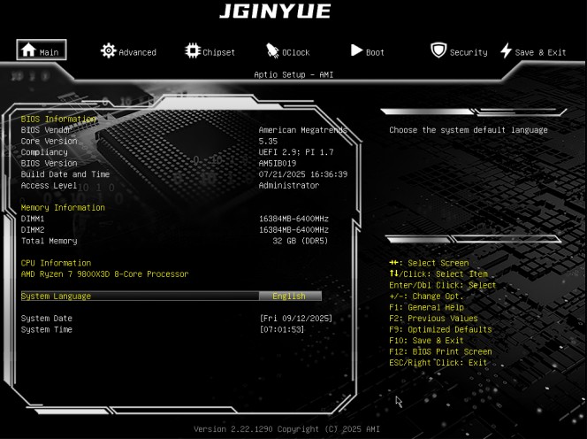This screenshot has width=587, height=439.
Task: Click the 'Choose the system default language' help text
Action: [469, 130]
